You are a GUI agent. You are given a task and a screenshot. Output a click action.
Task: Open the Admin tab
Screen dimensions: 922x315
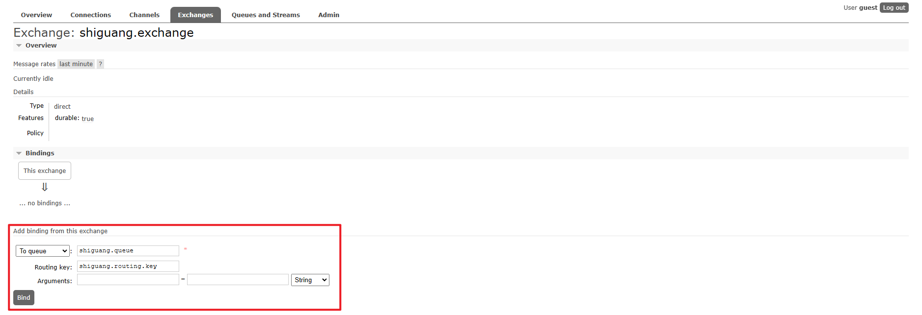point(329,15)
